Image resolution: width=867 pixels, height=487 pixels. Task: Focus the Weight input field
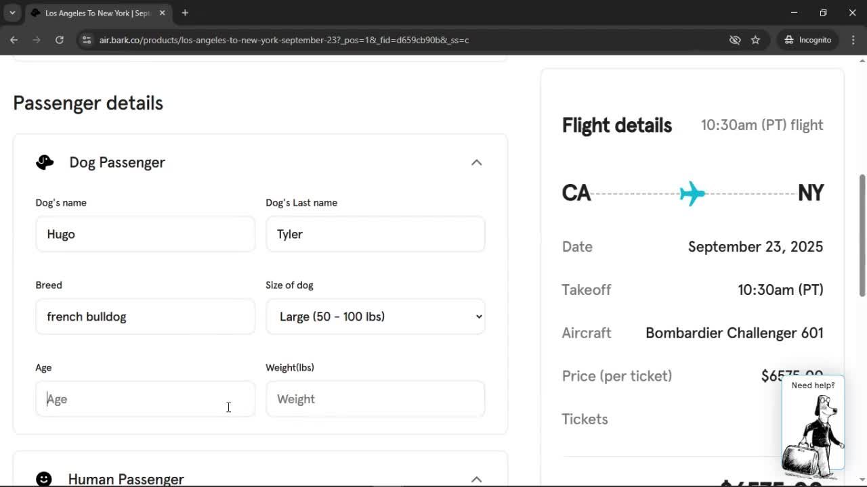point(375,399)
